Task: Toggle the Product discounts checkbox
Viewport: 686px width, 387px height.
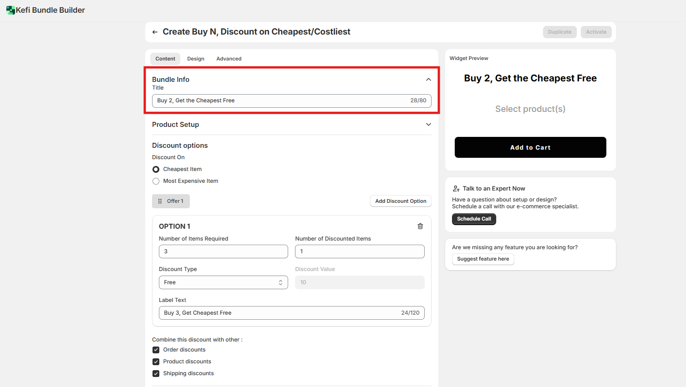Action: coord(156,362)
